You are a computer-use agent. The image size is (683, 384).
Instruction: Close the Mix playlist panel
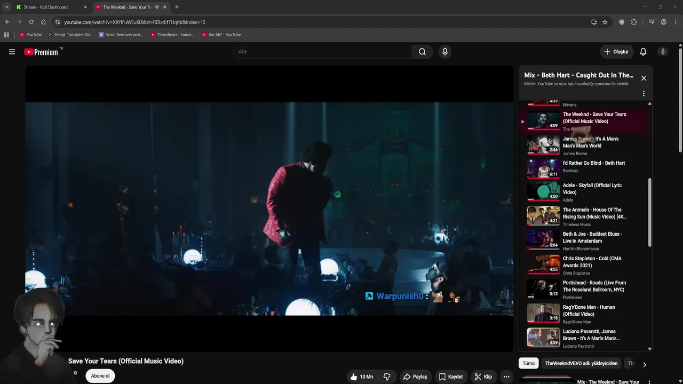point(644,78)
